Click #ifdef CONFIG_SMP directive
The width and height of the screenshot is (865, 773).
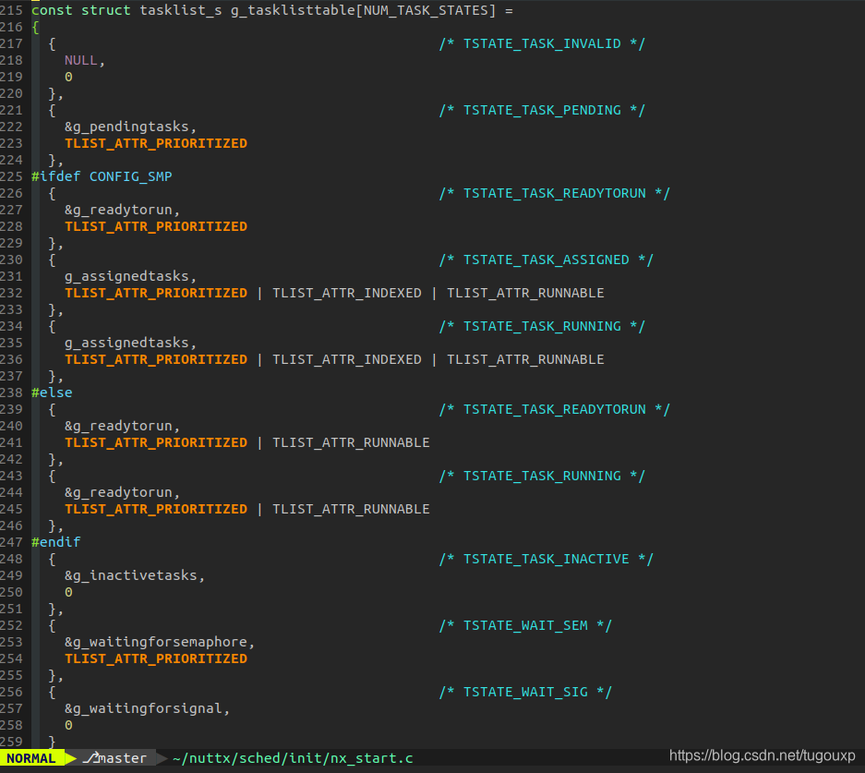point(102,176)
